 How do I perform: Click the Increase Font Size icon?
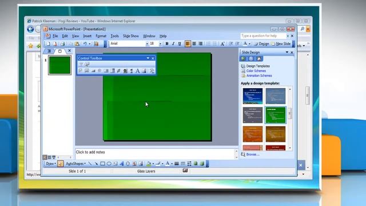tap(222, 43)
